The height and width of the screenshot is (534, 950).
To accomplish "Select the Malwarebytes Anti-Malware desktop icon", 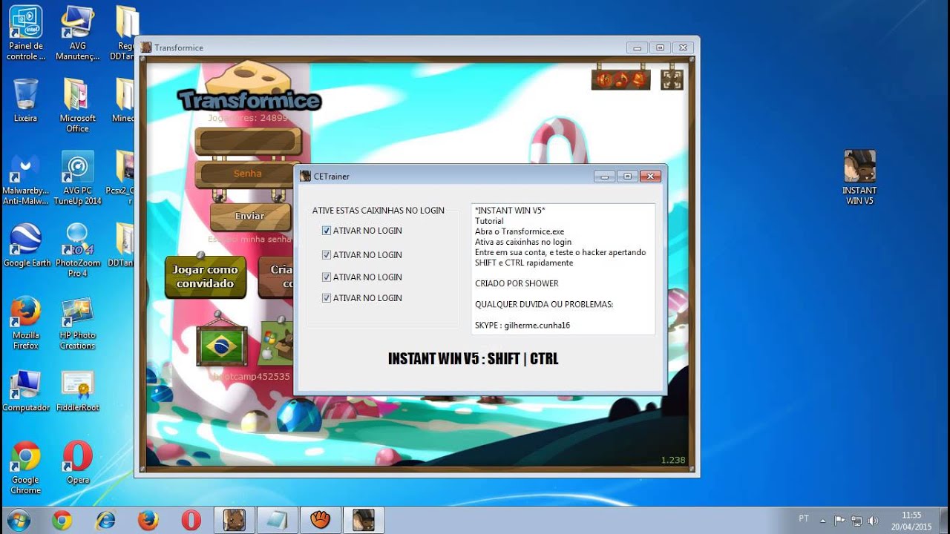I will click(26, 178).
